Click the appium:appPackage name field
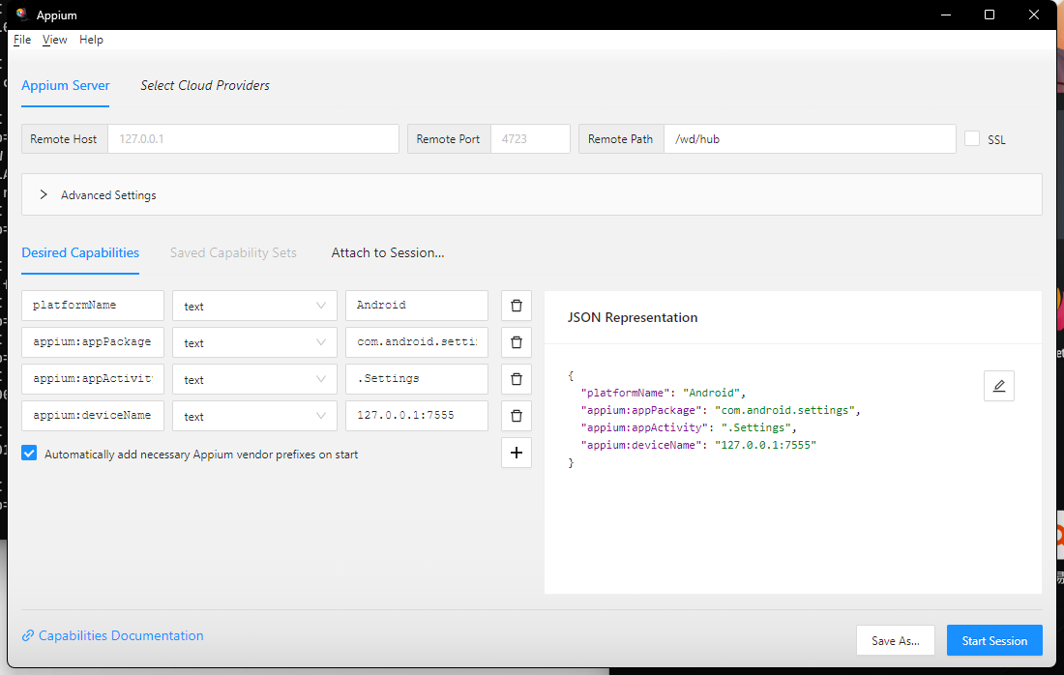1064x675 pixels. 93,342
